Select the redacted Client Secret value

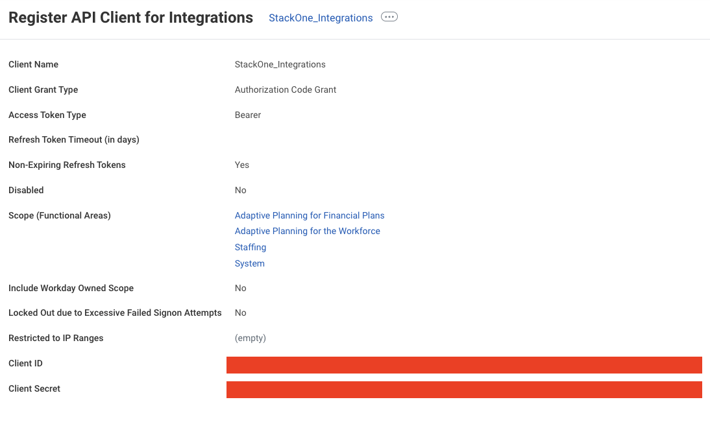464,390
